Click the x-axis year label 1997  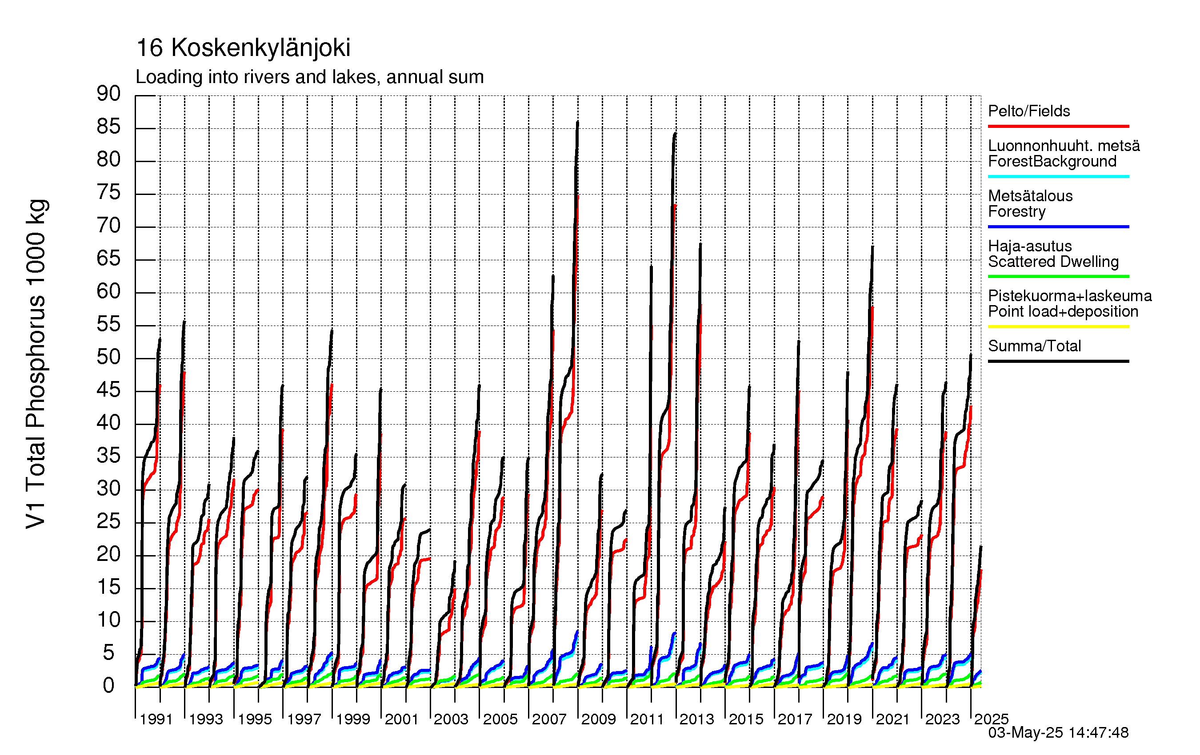[x=304, y=719]
